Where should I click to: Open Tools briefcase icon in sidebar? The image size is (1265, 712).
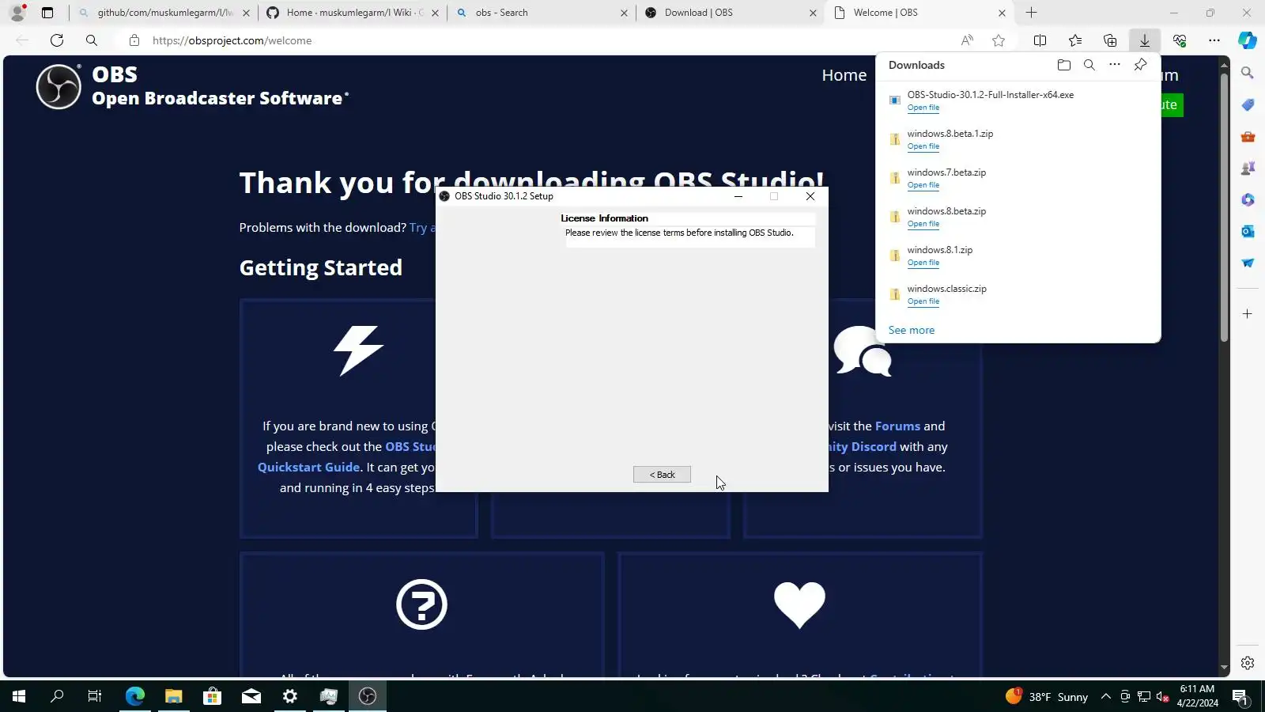(1248, 136)
